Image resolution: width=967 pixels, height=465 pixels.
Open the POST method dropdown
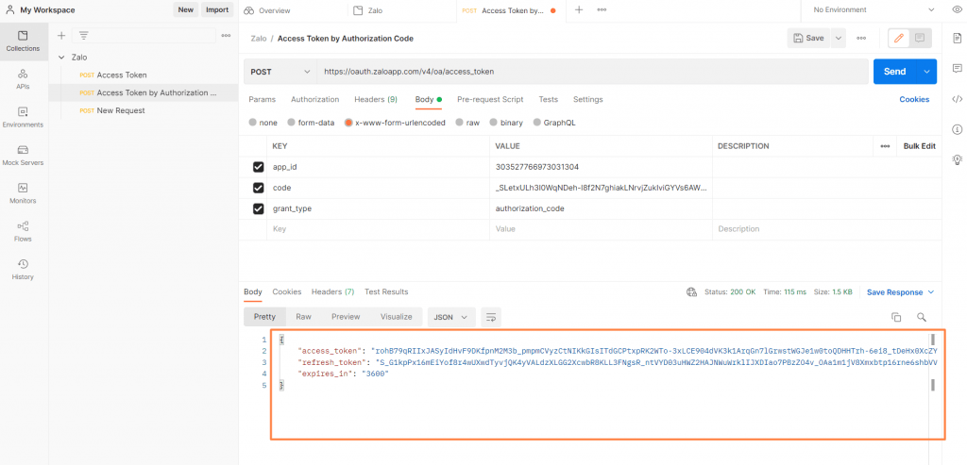click(x=280, y=72)
